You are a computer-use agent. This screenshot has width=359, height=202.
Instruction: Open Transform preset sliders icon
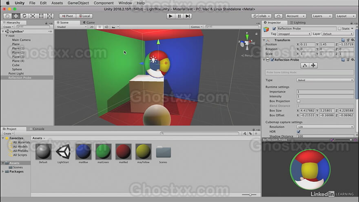348,40
